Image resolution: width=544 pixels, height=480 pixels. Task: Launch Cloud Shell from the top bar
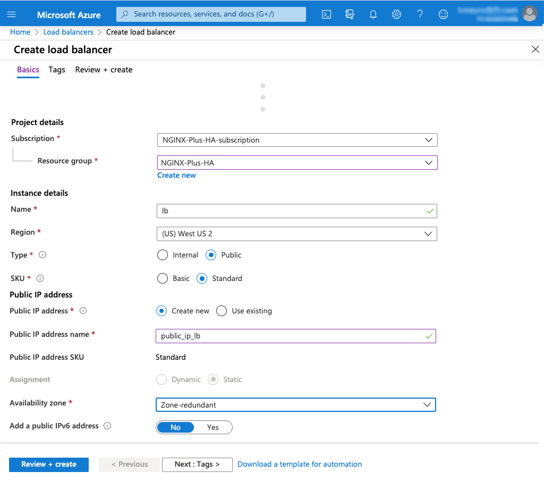pyautogui.click(x=327, y=14)
